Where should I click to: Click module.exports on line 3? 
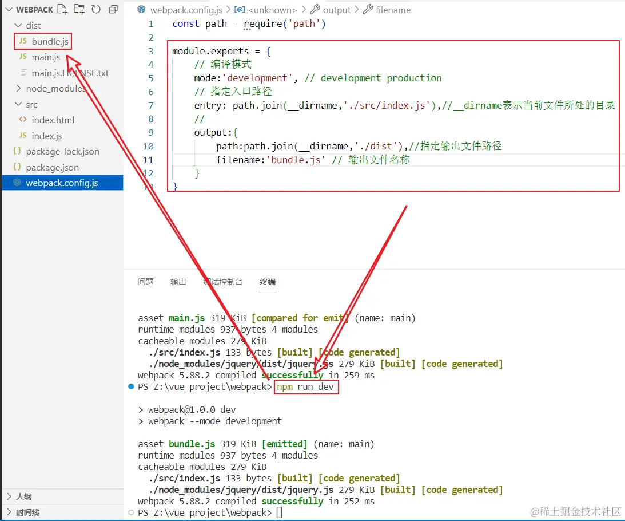pyautogui.click(x=210, y=52)
